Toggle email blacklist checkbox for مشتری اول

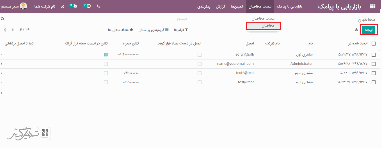[x=199, y=55]
